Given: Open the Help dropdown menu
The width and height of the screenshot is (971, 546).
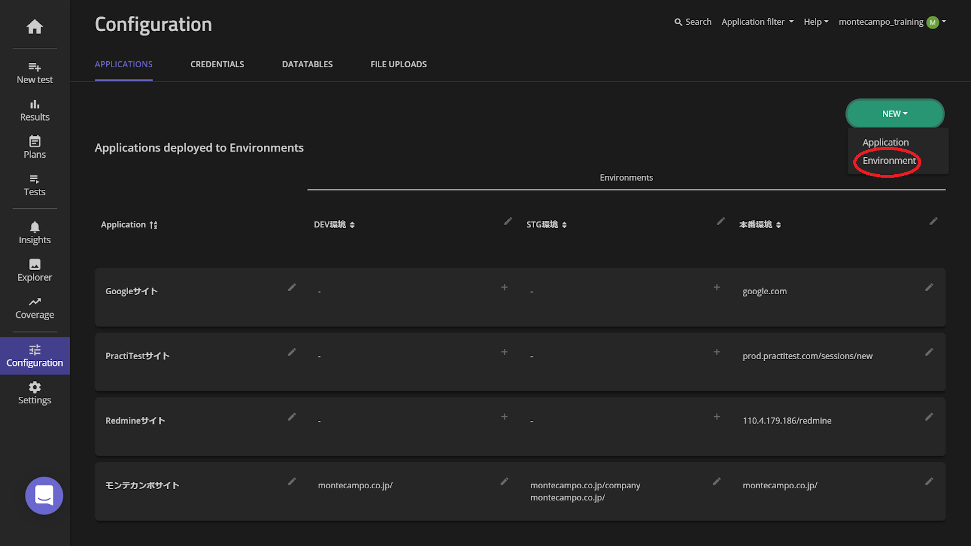Looking at the screenshot, I should 816,22.
